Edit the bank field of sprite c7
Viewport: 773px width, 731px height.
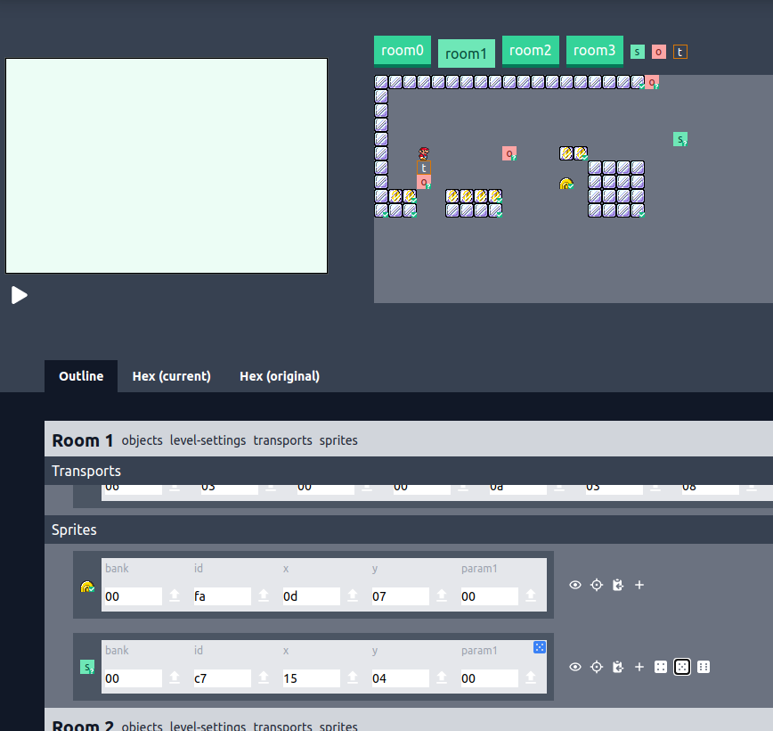(133, 678)
